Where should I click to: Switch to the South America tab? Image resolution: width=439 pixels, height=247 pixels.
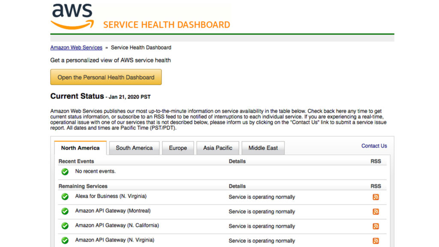point(134,148)
